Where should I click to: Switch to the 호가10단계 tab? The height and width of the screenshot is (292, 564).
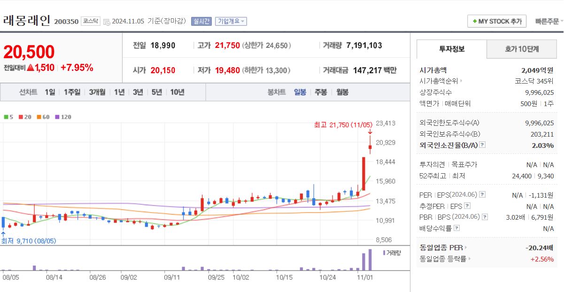[522, 49]
